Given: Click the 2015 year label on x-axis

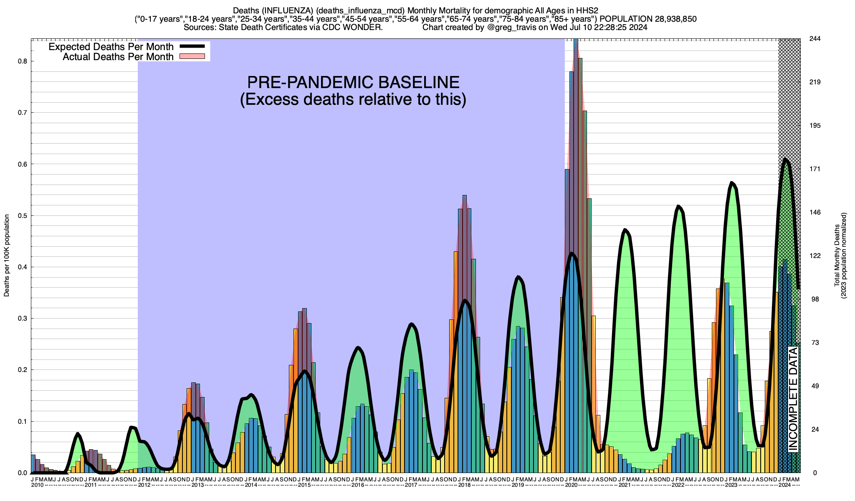Looking at the screenshot, I should tap(304, 485).
